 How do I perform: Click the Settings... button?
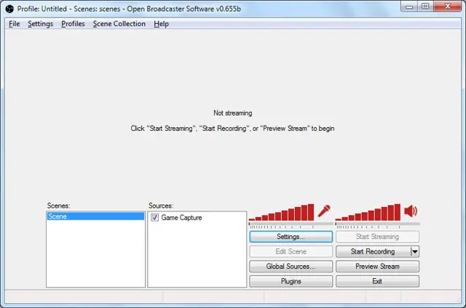click(x=291, y=237)
